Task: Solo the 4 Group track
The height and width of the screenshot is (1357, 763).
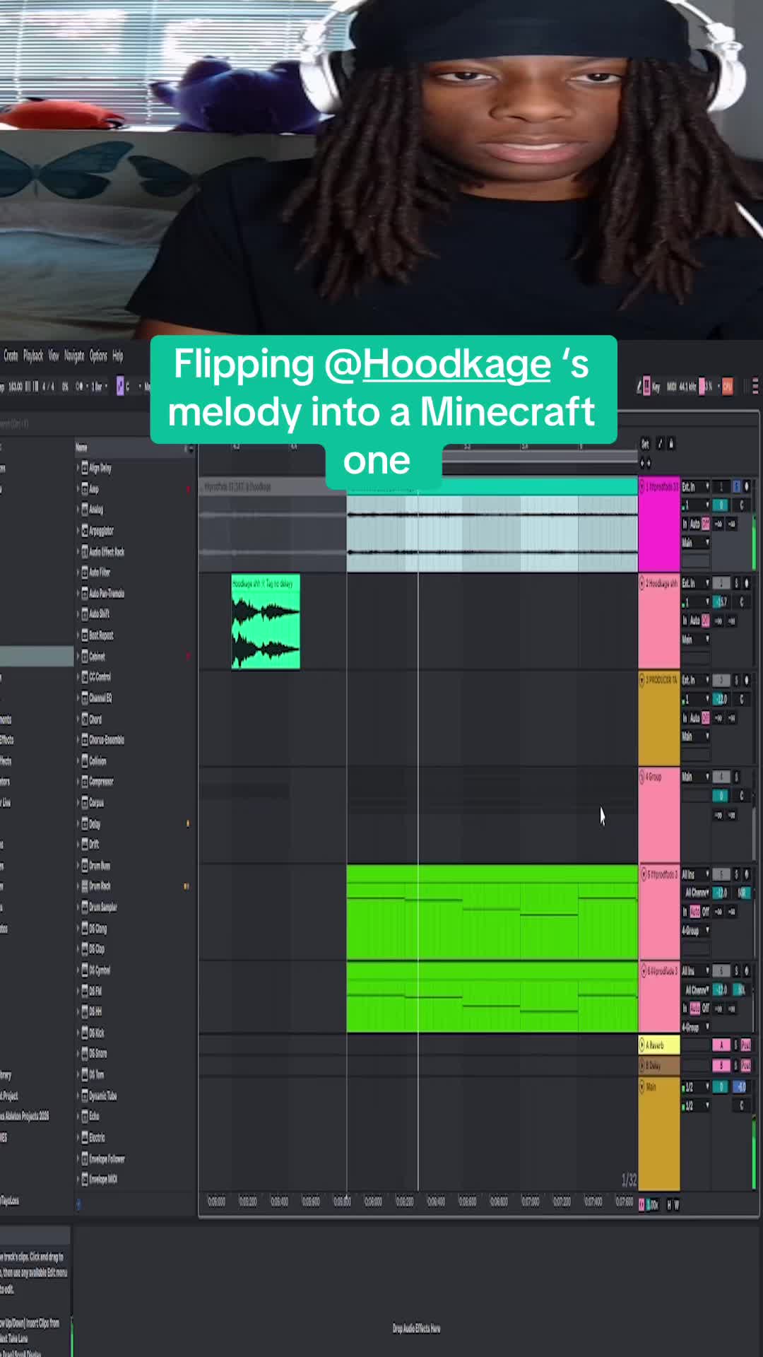Action: [737, 777]
